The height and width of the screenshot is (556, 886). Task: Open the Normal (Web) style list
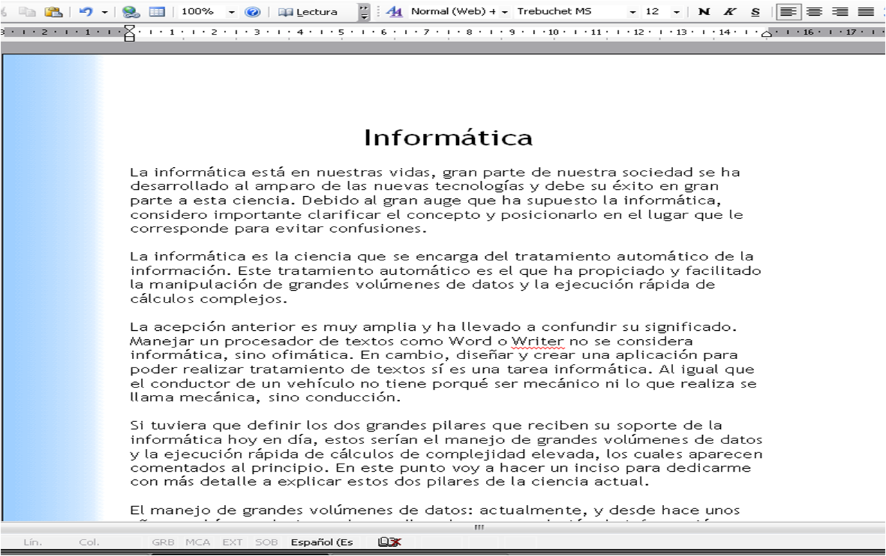505,12
